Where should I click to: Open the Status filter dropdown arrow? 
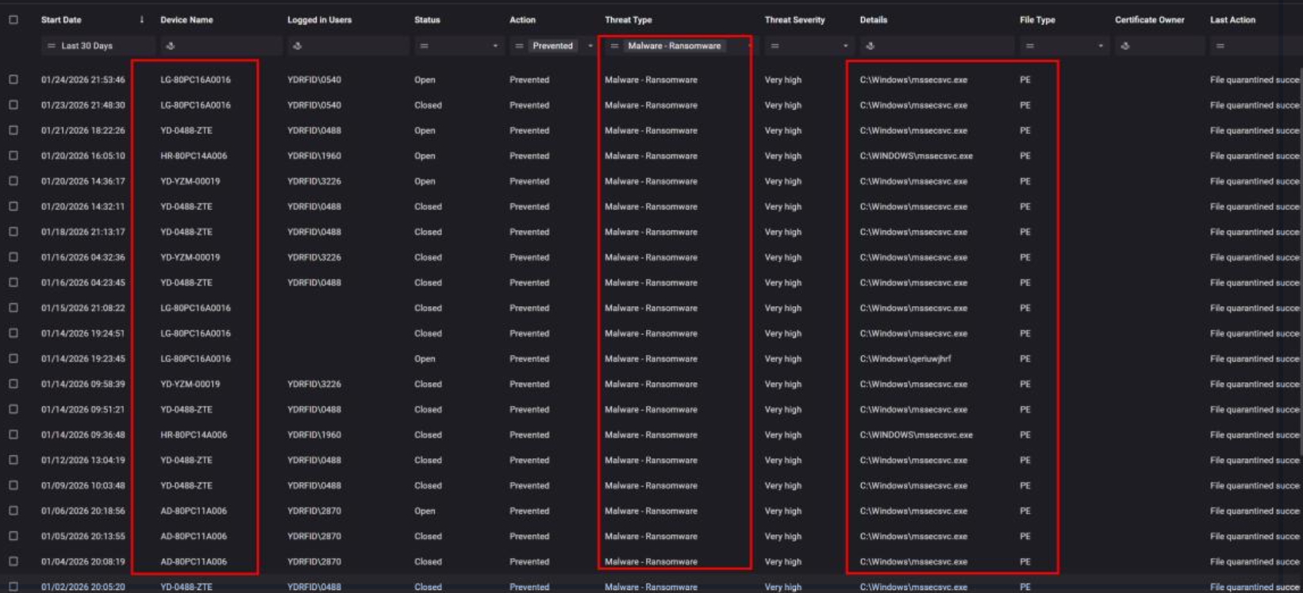click(495, 46)
